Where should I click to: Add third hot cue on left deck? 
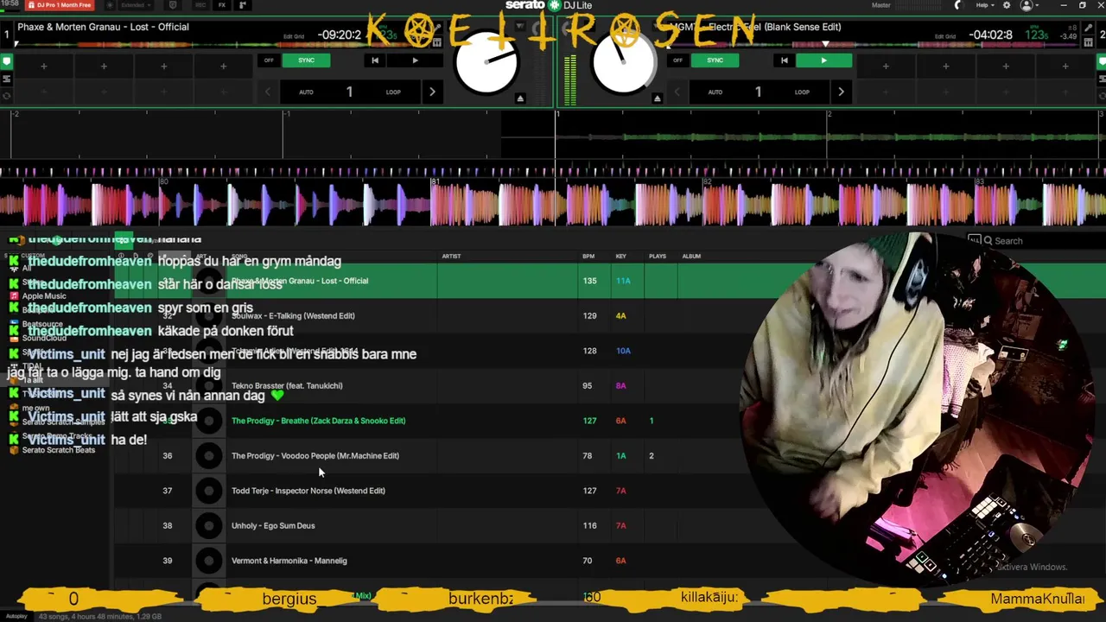point(163,67)
